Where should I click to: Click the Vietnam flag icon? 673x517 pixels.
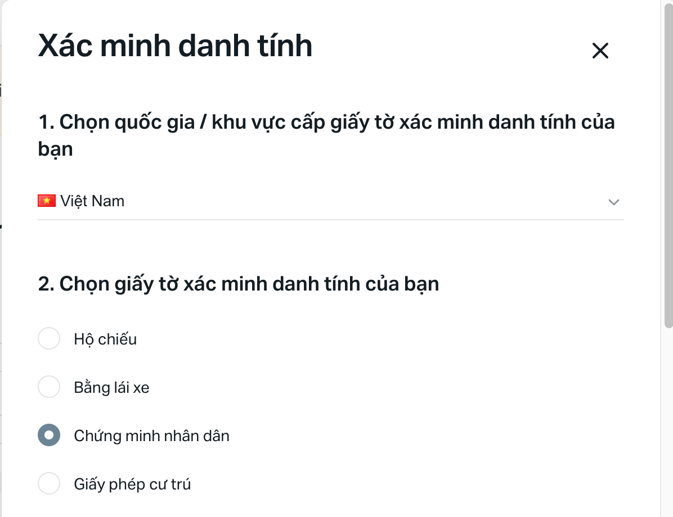pos(47,201)
